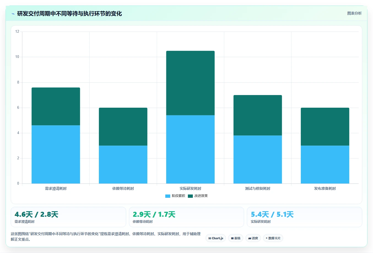This screenshot has height=253, width=373.
Task: Click the y-axis value 6
Action: [18, 108]
